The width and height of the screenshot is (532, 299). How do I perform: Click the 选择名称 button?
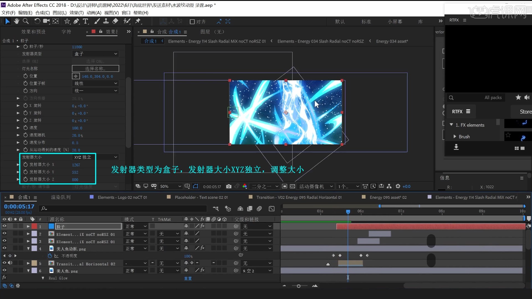click(x=95, y=68)
